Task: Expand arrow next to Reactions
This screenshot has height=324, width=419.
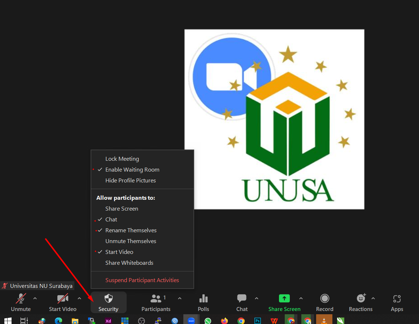Action: point(373,298)
